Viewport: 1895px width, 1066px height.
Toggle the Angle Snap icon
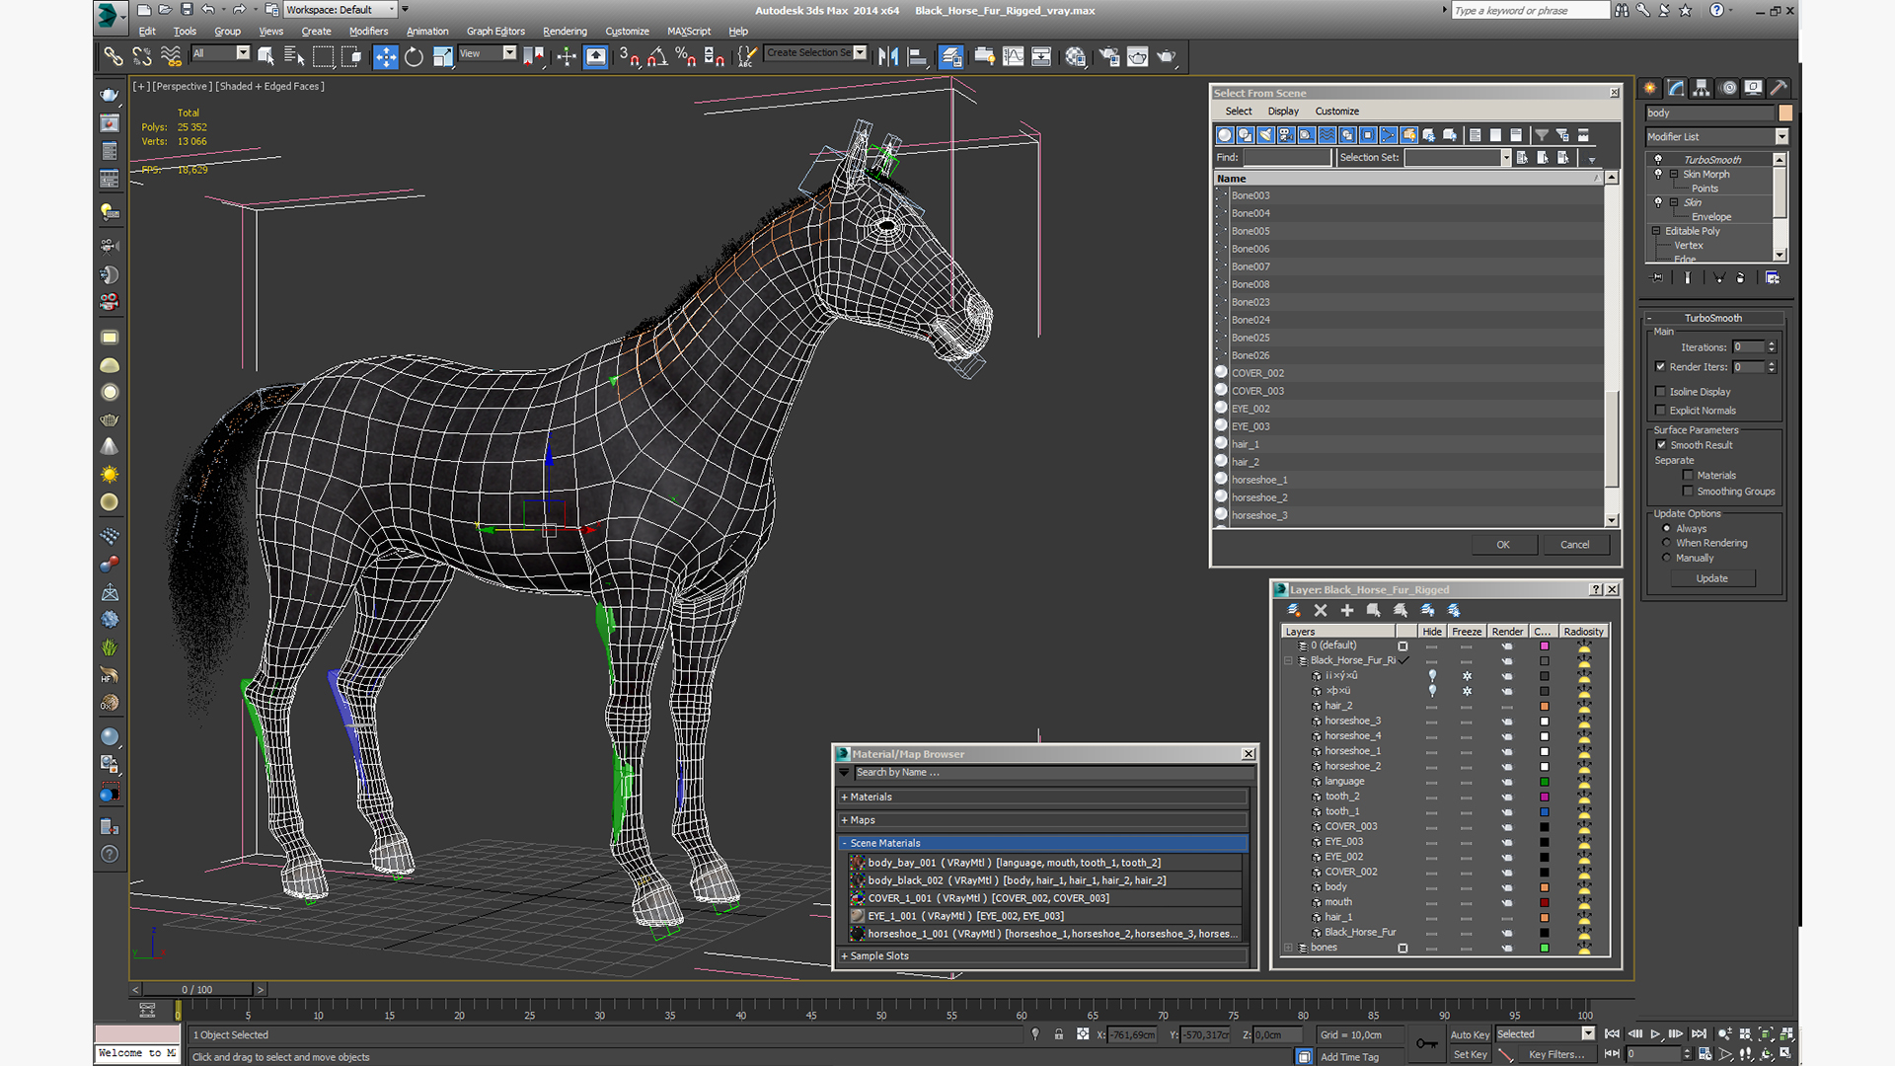coord(657,56)
